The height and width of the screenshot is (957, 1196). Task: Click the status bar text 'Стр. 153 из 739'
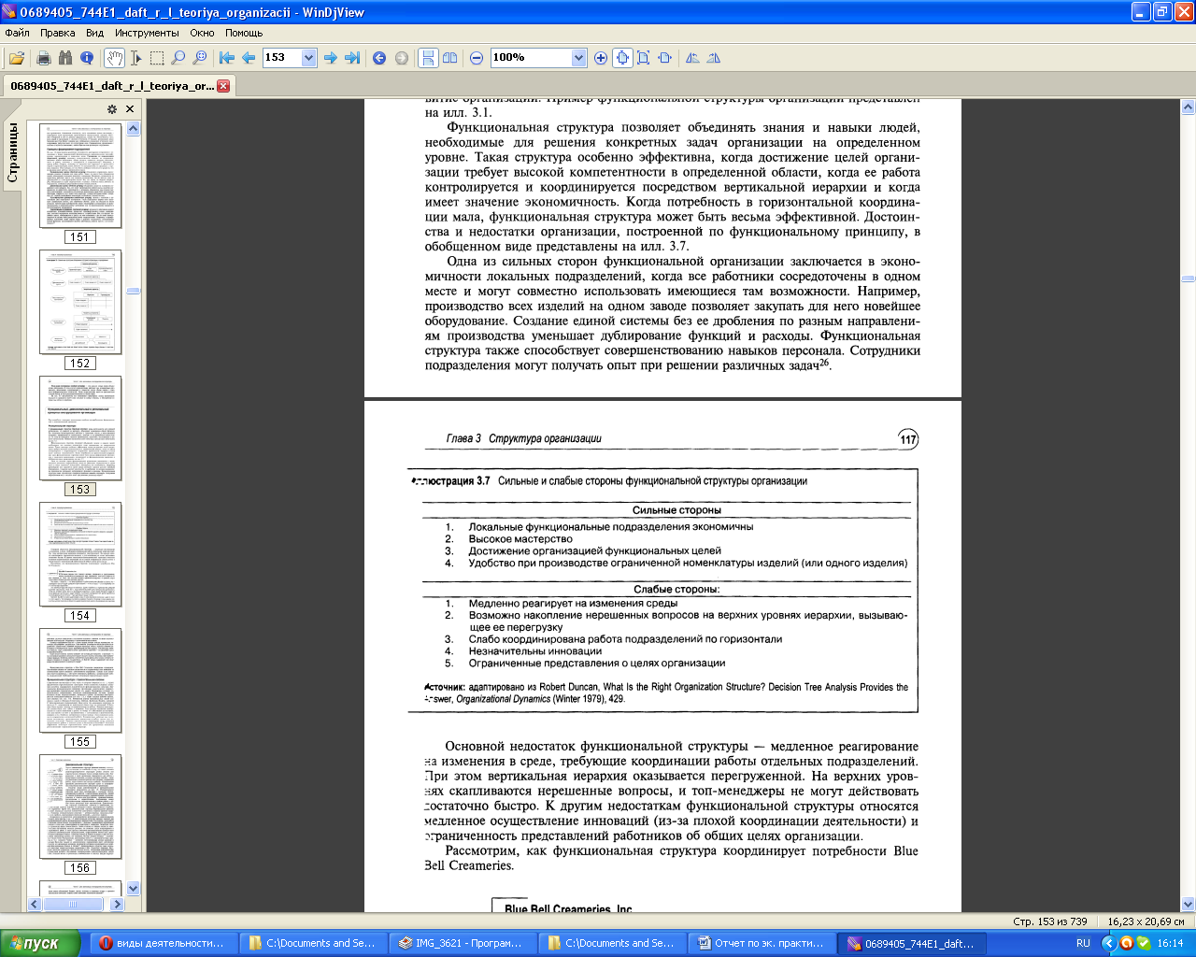pyautogui.click(x=1049, y=921)
